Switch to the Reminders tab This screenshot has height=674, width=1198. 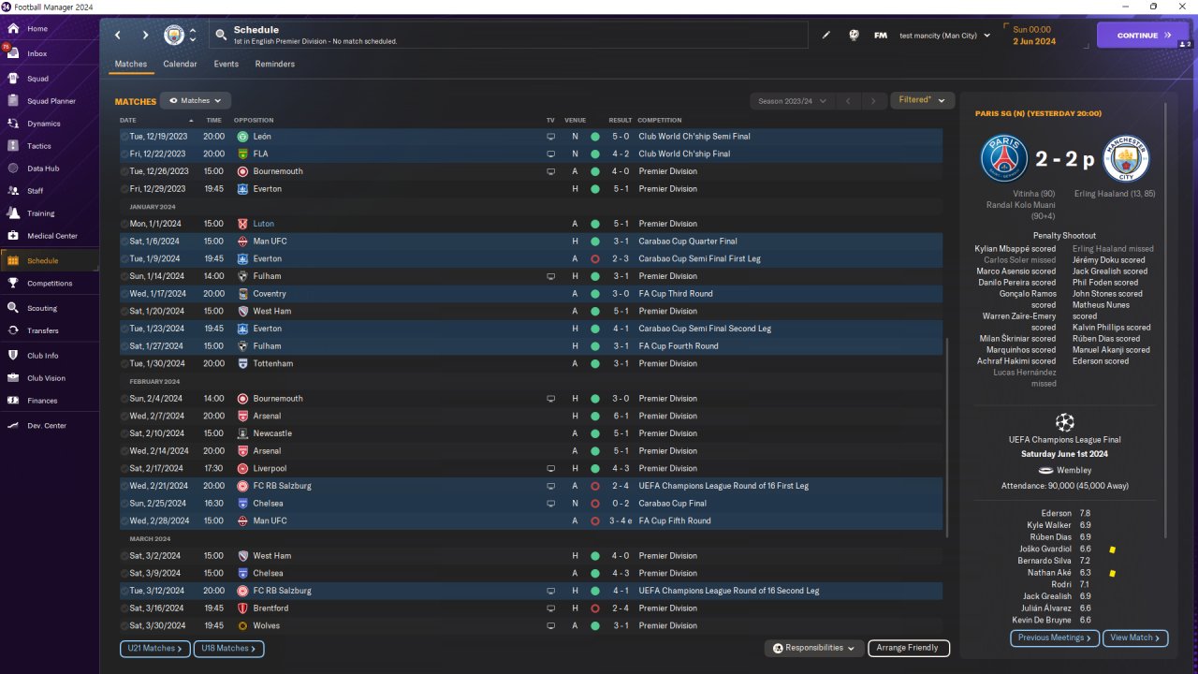coord(275,65)
